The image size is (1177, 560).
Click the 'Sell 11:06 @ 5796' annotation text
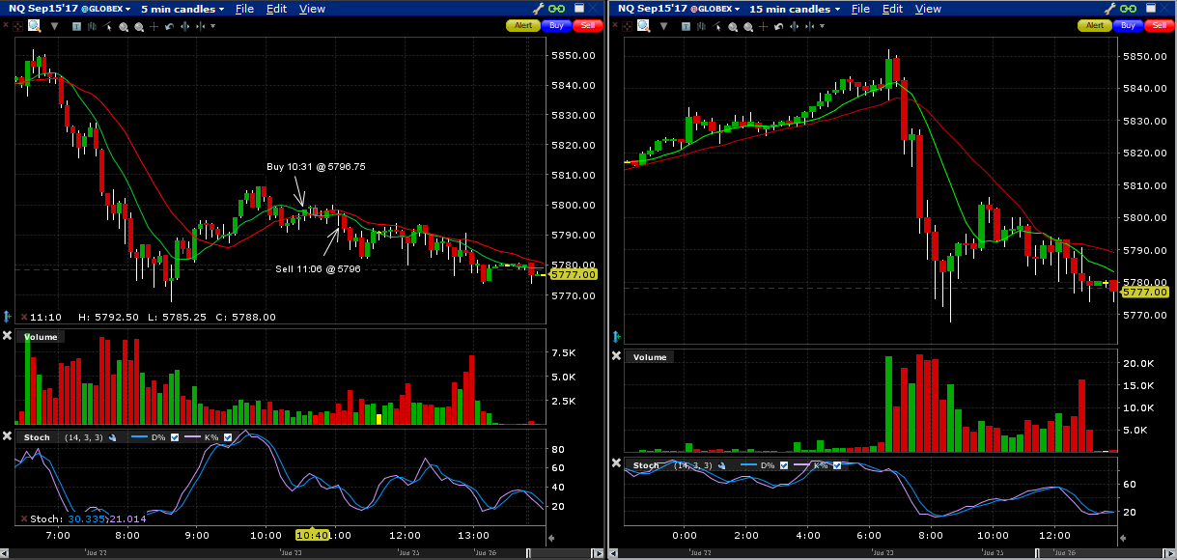point(318,269)
